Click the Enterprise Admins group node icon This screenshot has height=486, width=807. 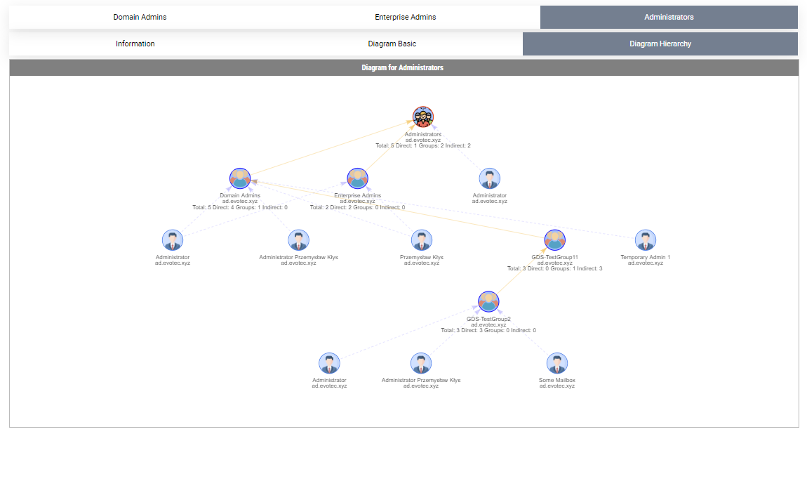click(x=357, y=178)
